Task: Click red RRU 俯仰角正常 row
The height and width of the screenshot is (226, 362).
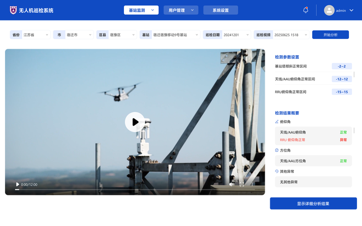Action: click(313, 140)
